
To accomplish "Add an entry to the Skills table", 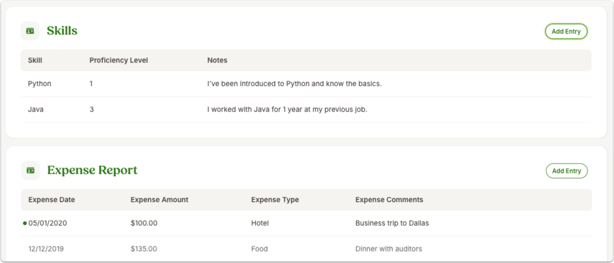I will click(x=566, y=32).
